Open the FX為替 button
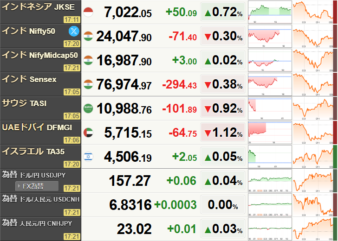This screenshot has width=338, height=241. pos(37,186)
